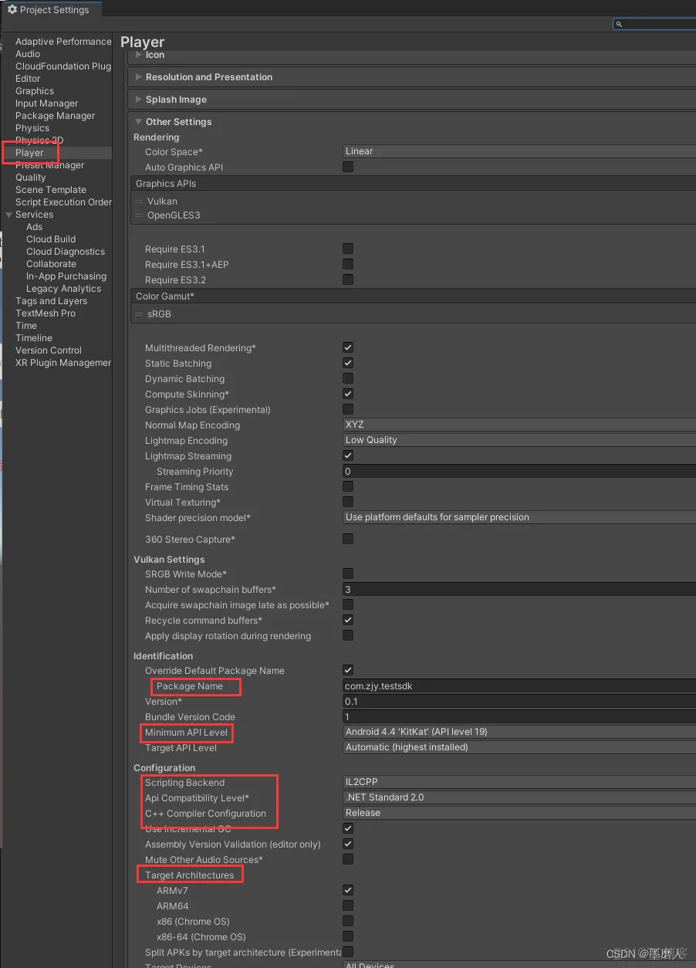Screen dimensions: 696x968
Task: Select Audio settings category
Action: [28, 54]
